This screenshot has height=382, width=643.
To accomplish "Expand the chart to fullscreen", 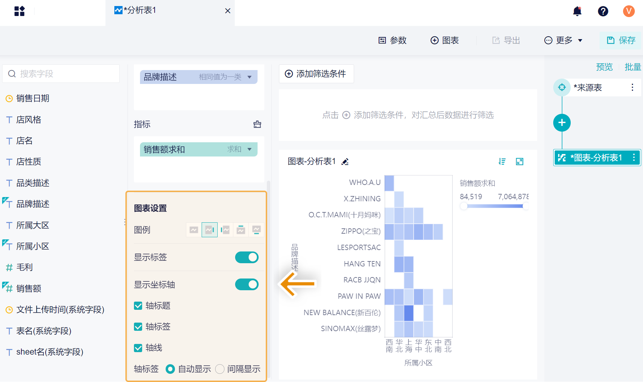I will point(520,162).
